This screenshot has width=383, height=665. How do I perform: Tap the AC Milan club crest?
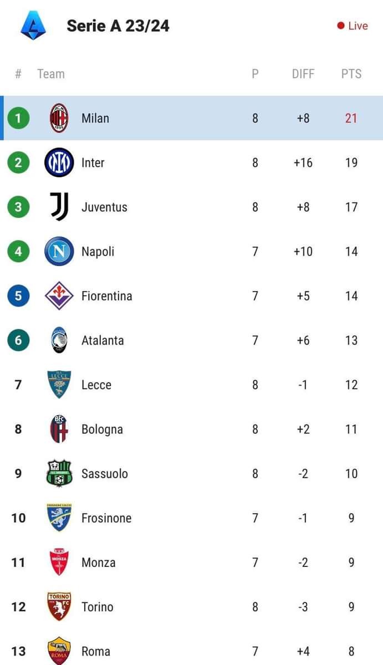(x=59, y=118)
